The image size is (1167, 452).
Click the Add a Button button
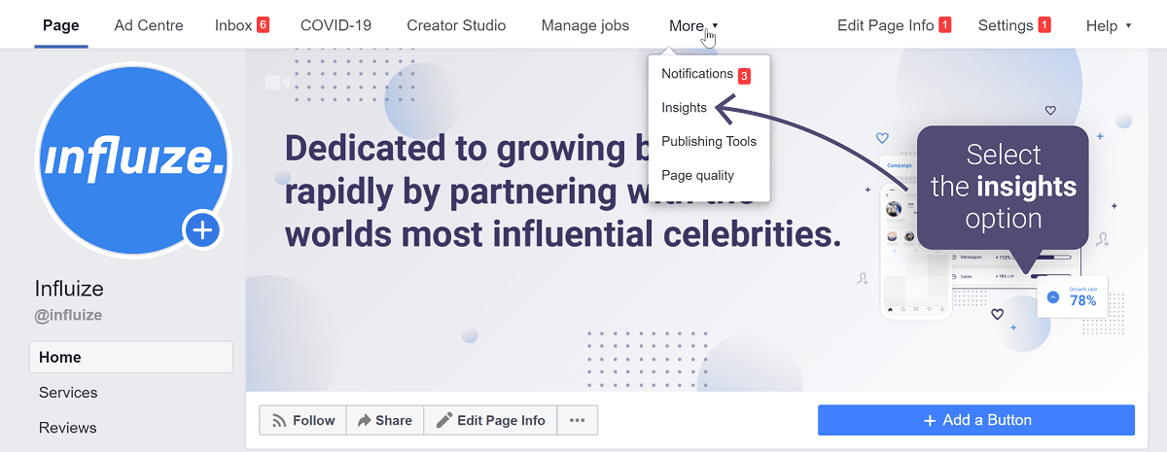click(976, 420)
